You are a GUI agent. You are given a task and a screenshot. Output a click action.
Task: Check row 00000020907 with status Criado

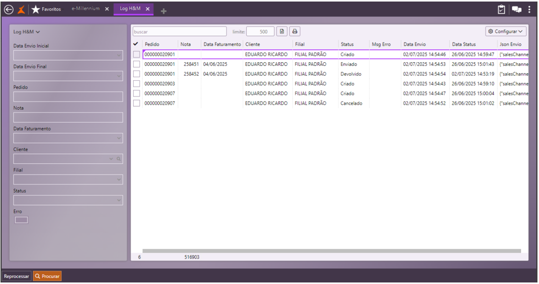point(137,93)
